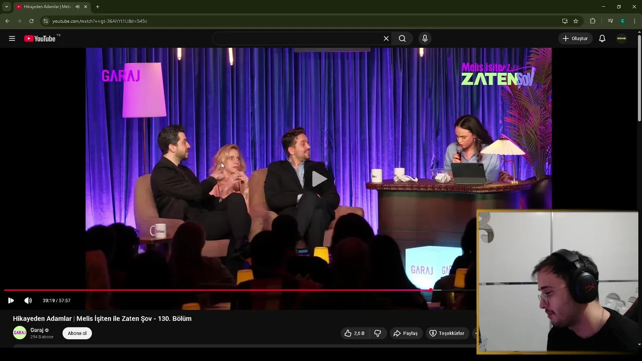Viewport: 642px width, 361px height.
Task: Click the URL in address bar
Action: 99,21
